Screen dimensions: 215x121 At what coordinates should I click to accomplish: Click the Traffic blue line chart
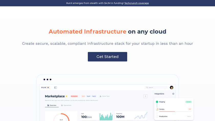pyautogui.click(x=141, y=116)
